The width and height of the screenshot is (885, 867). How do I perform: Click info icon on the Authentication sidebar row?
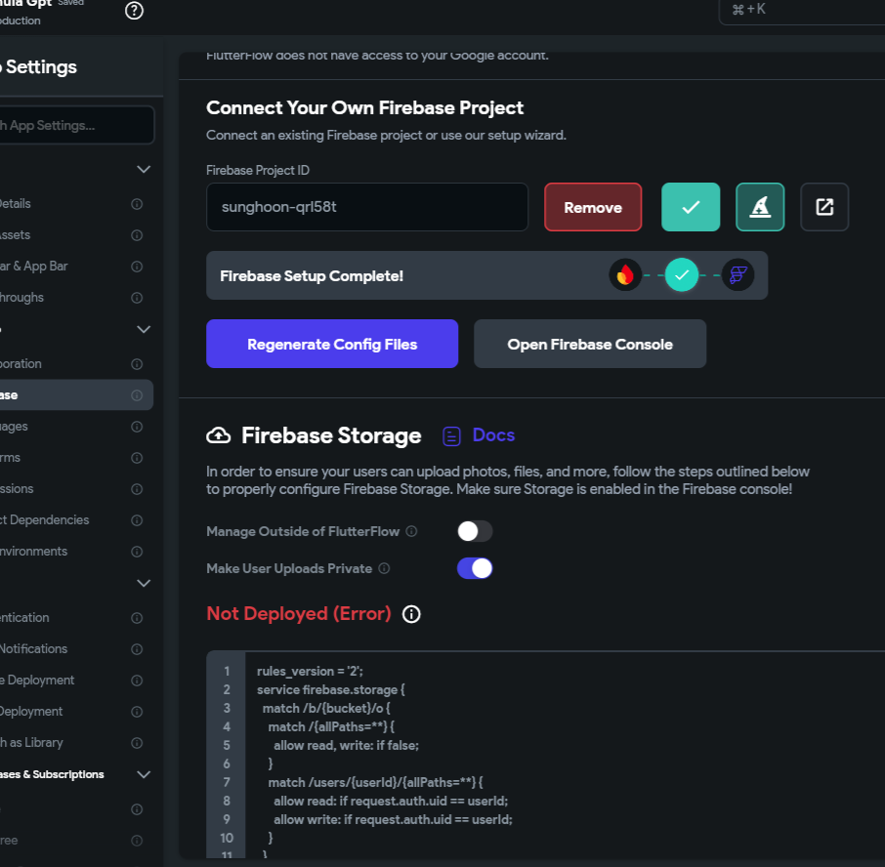pyautogui.click(x=137, y=618)
